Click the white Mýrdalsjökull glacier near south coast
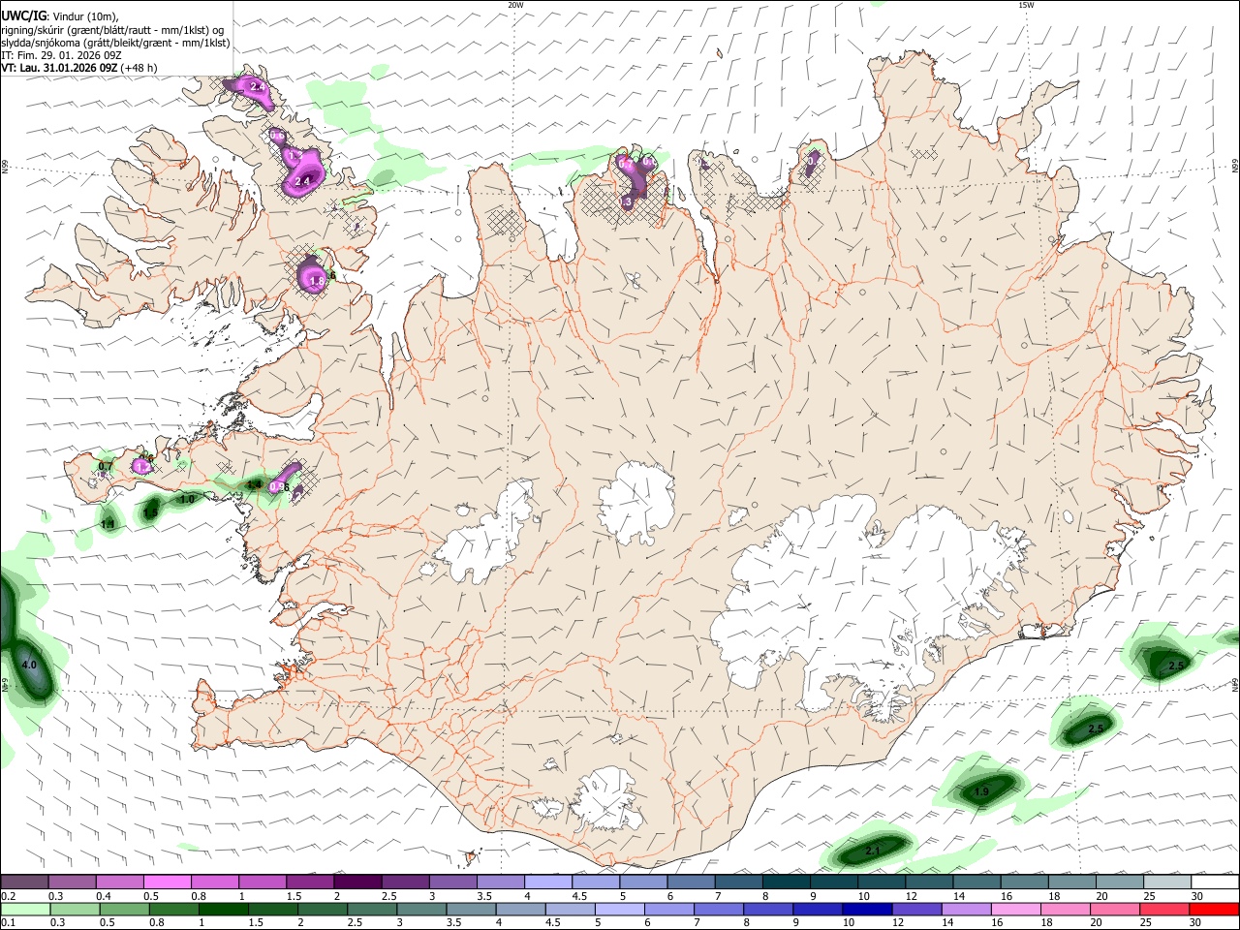1240x930 pixels. [x=605, y=799]
